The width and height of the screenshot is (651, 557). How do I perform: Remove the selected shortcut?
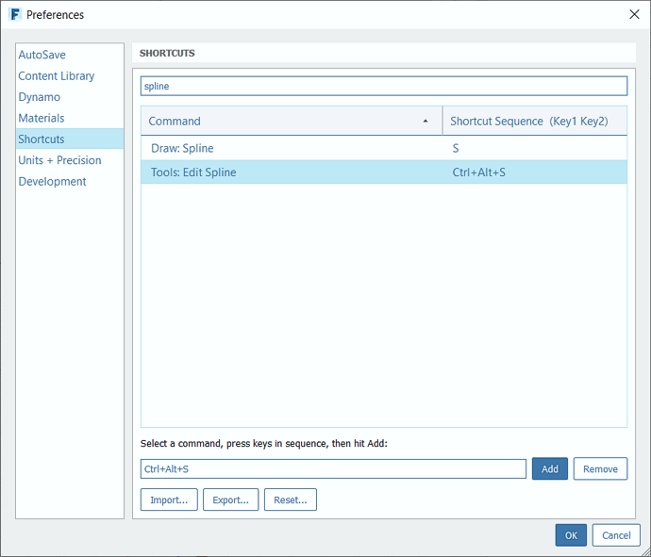(x=600, y=468)
